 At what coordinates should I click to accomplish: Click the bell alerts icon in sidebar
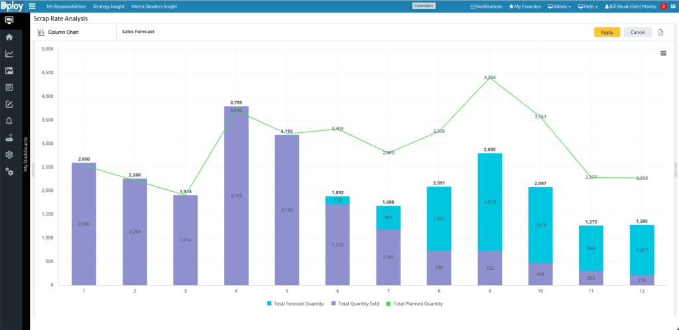(9, 120)
